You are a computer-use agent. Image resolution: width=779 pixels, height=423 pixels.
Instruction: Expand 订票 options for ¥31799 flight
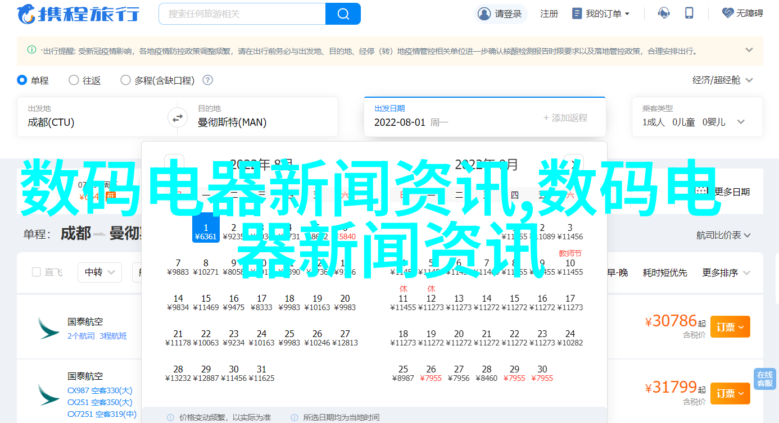[730, 393]
